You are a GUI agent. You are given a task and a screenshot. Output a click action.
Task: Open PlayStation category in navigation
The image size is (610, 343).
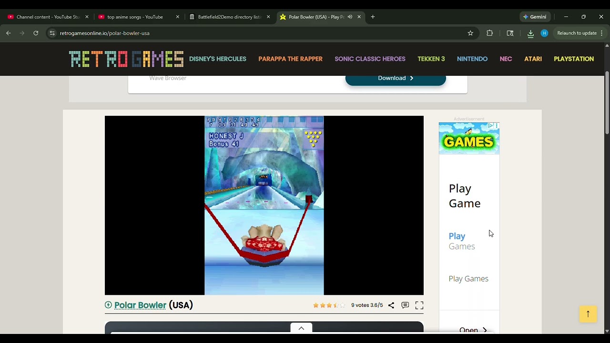[x=574, y=59]
